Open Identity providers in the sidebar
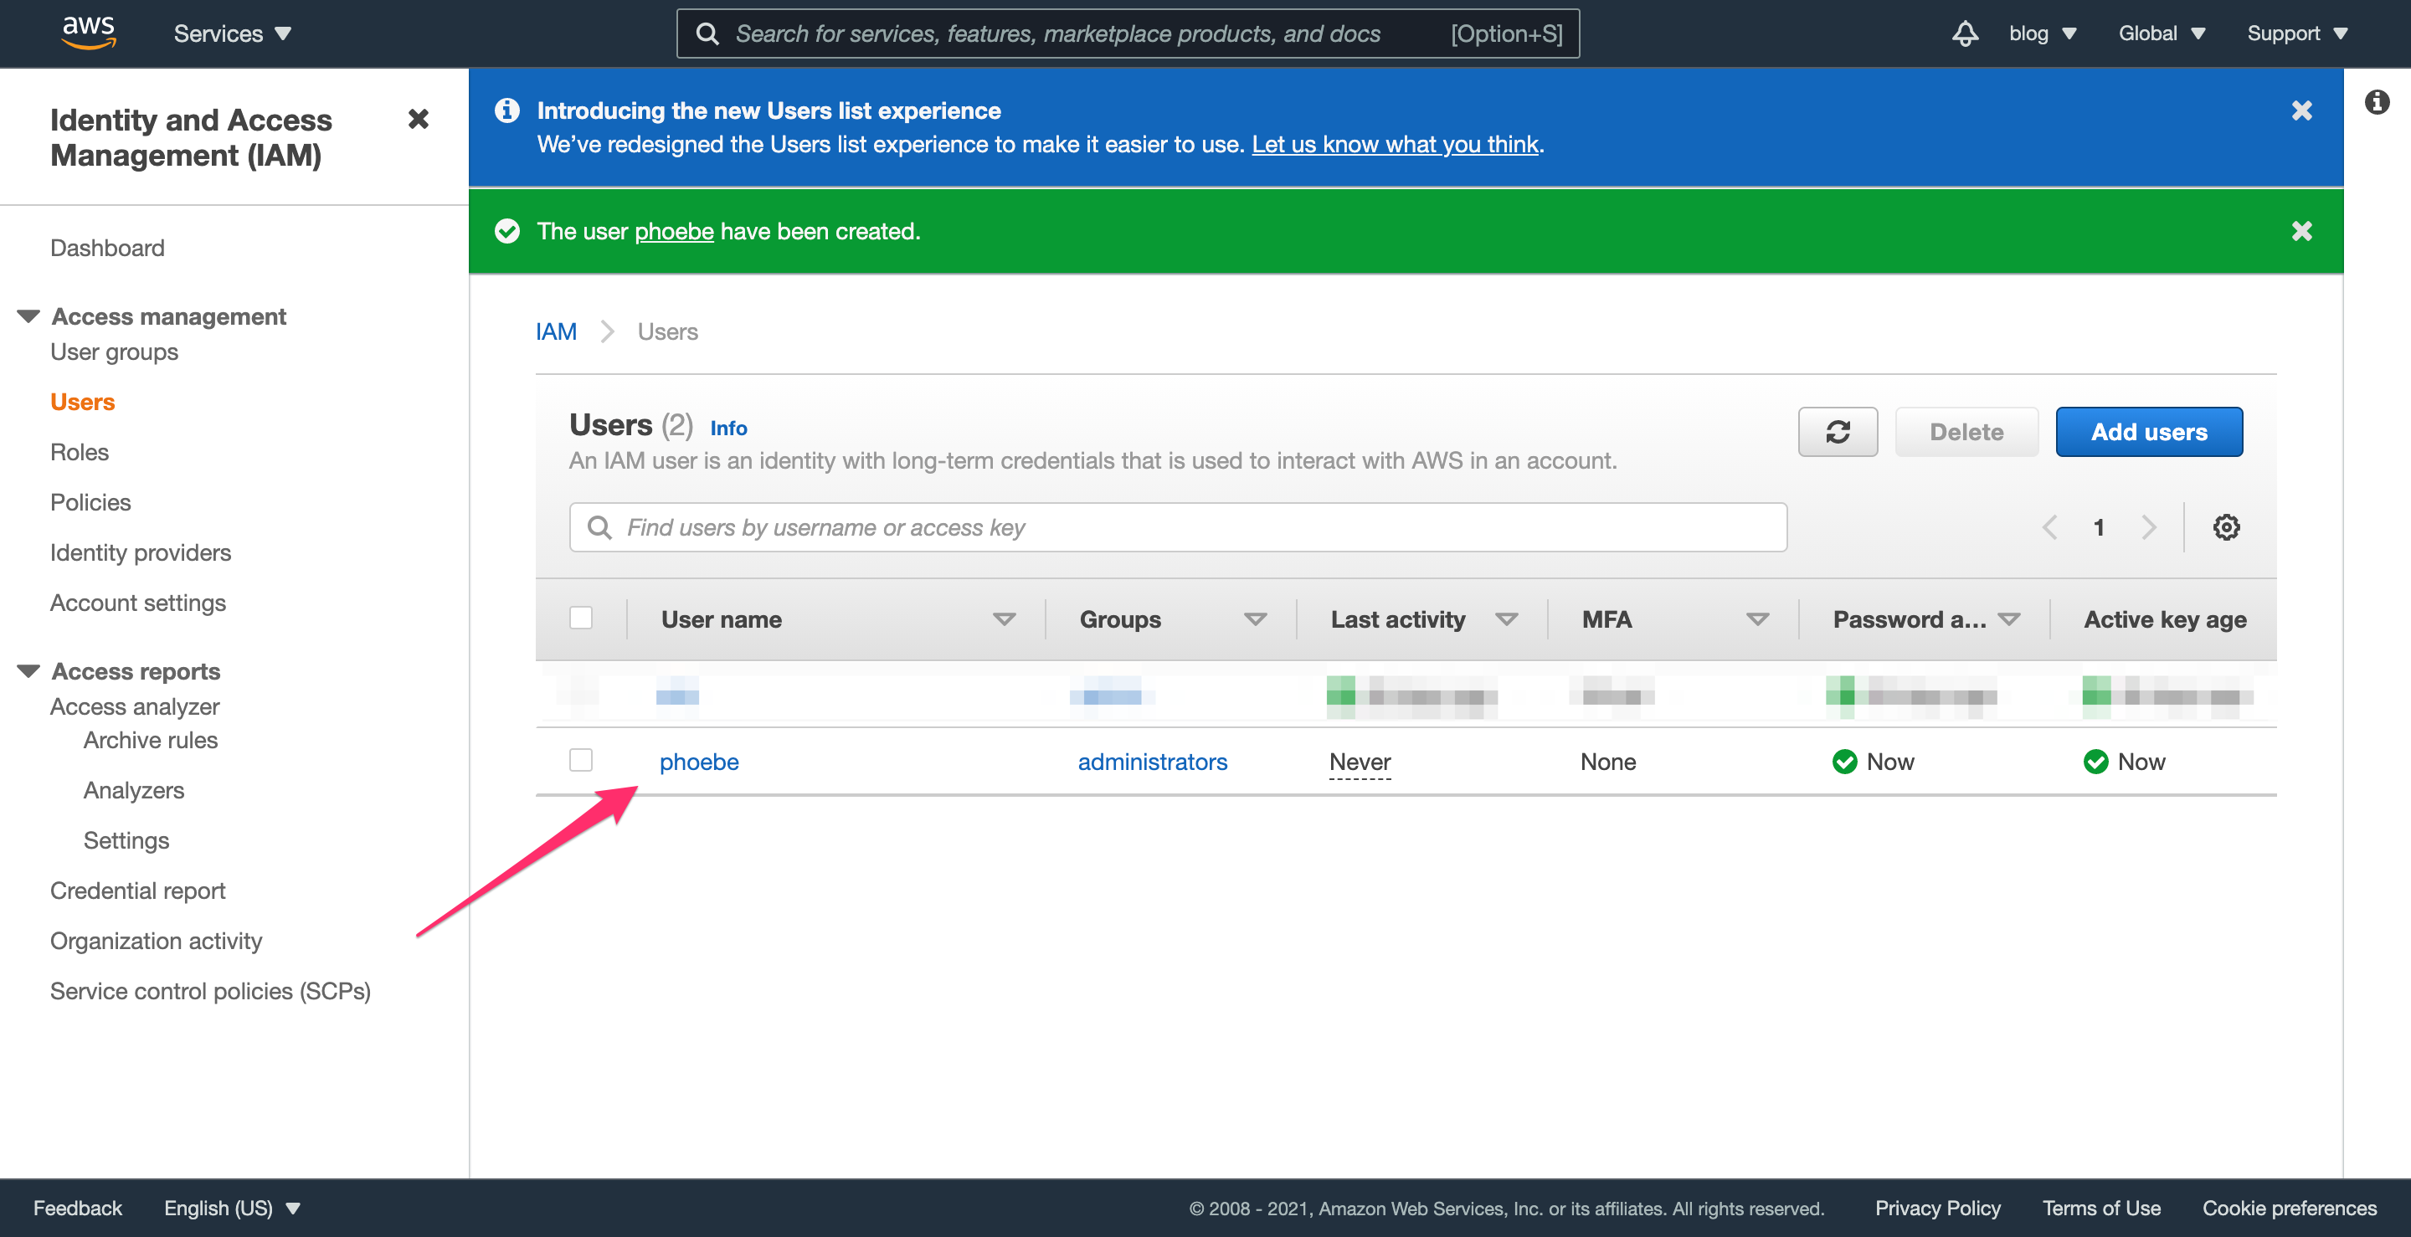The height and width of the screenshot is (1237, 2411). 141,553
